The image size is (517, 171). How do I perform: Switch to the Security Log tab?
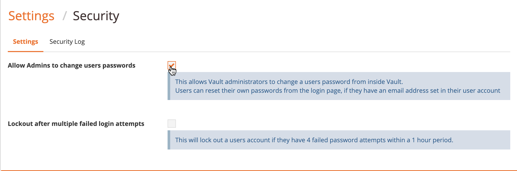pyautogui.click(x=67, y=41)
